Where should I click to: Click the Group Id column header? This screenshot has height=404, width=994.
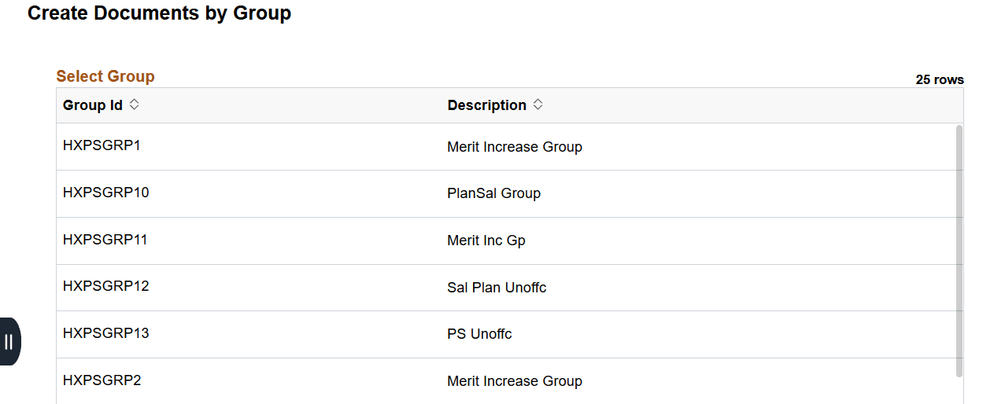click(x=93, y=105)
